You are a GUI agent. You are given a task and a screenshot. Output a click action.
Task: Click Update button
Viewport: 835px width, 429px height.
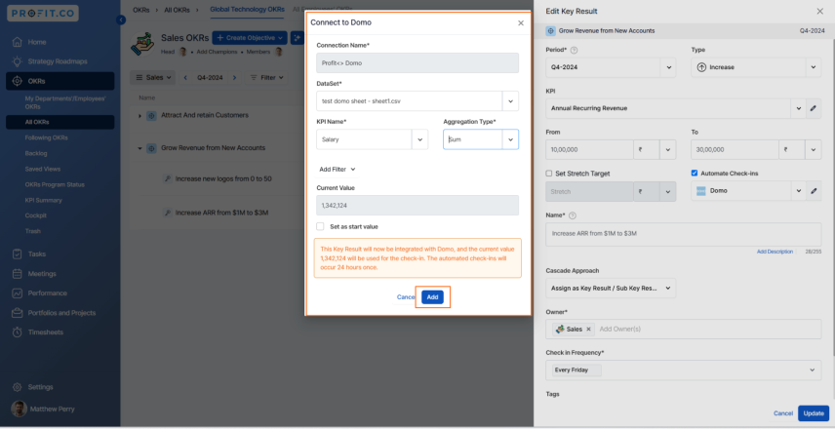(x=814, y=413)
